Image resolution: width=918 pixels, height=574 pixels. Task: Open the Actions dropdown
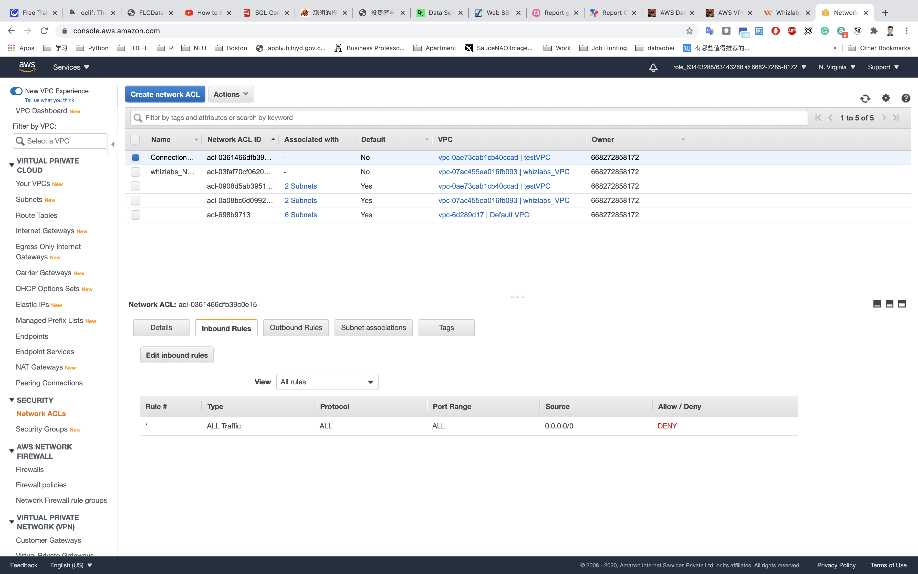click(x=231, y=94)
